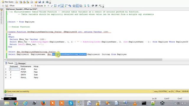Click the editor horizontal scrollbar thumb

(x=84, y=59)
